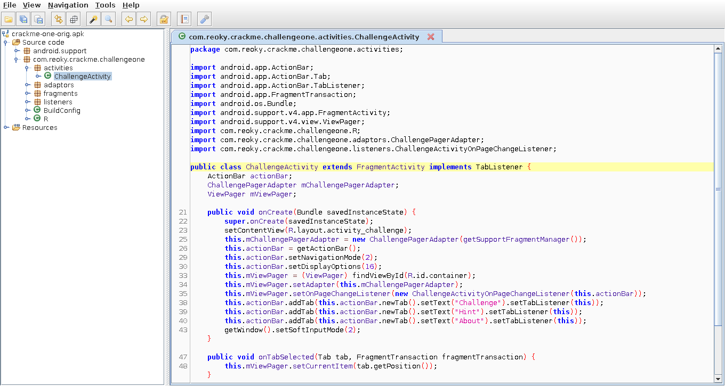Toggle Sync with editor arrows icon
This screenshot has height=386, width=725.
59,20
